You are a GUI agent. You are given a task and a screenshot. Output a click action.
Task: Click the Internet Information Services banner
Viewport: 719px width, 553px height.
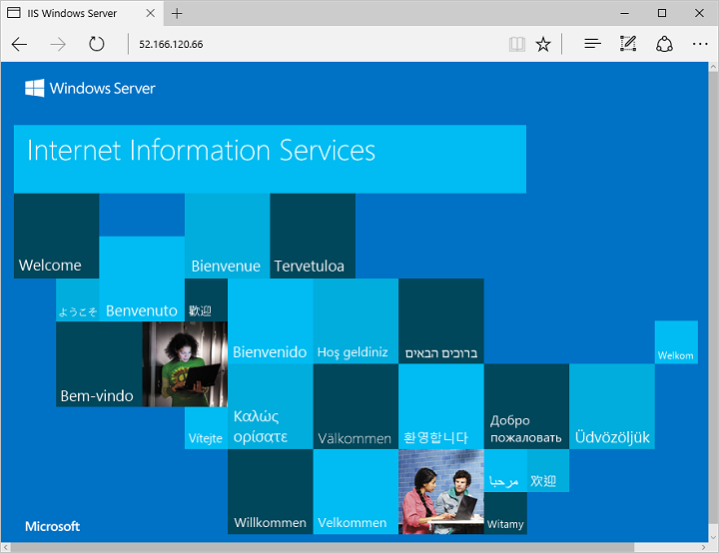coord(270,159)
